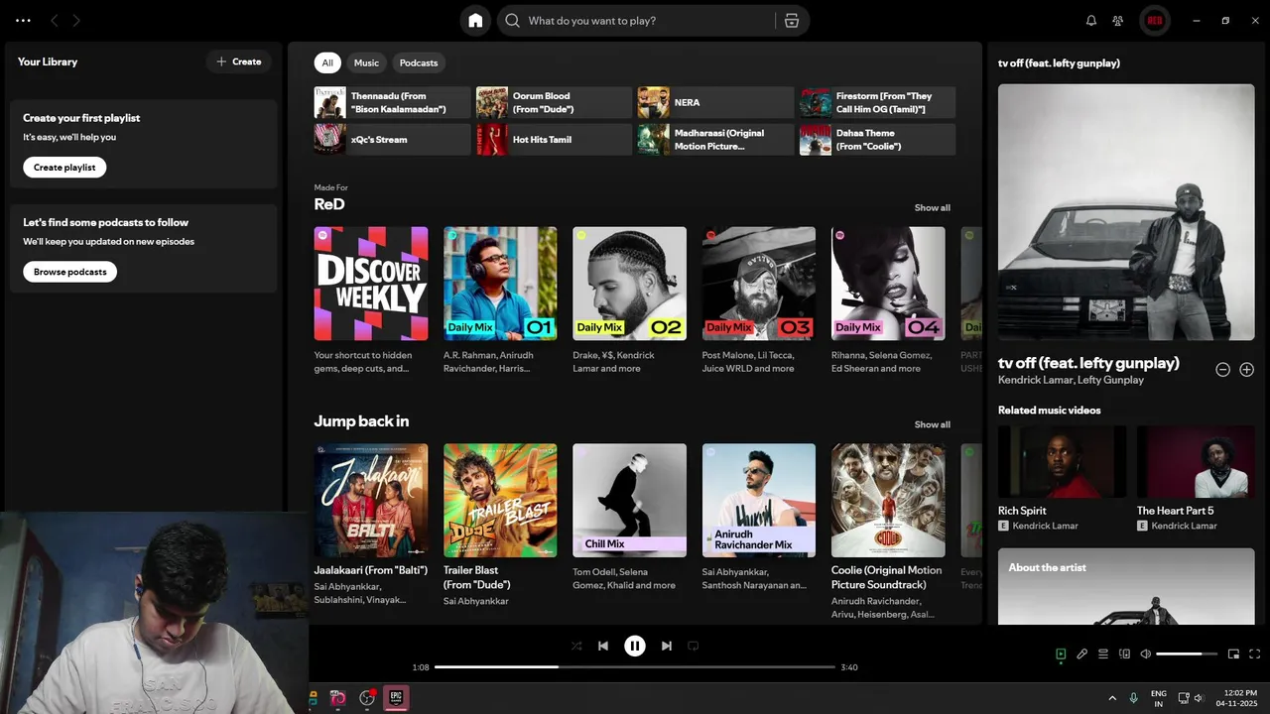Image resolution: width=1270 pixels, height=714 pixels.
Task: Show all in Made For ReD
Action: pyautogui.click(x=932, y=207)
